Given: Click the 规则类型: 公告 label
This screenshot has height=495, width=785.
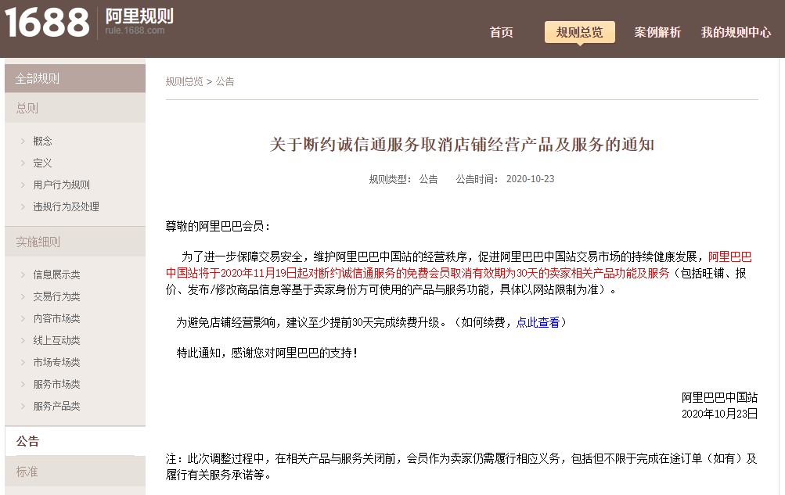Looking at the screenshot, I should pos(404,179).
